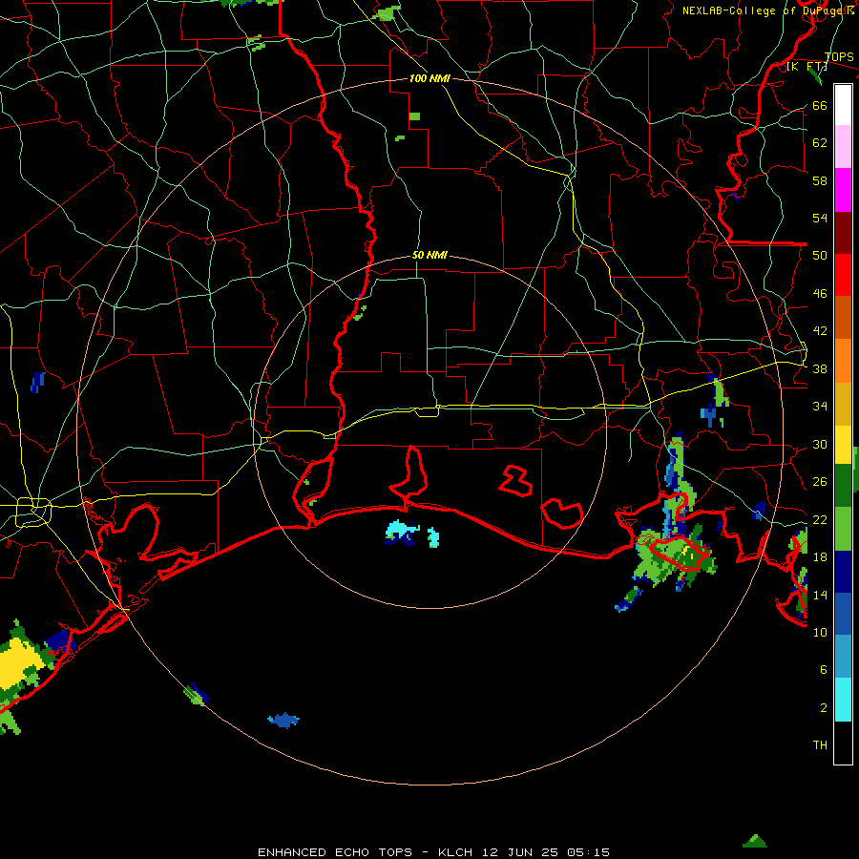Screen dimensions: 859x859
Task: Click the 62 value on the legend
Action: click(x=820, y=143)
